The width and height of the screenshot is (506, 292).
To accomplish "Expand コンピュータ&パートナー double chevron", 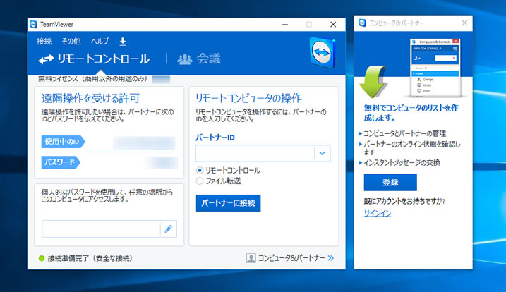I will [330, 258].
